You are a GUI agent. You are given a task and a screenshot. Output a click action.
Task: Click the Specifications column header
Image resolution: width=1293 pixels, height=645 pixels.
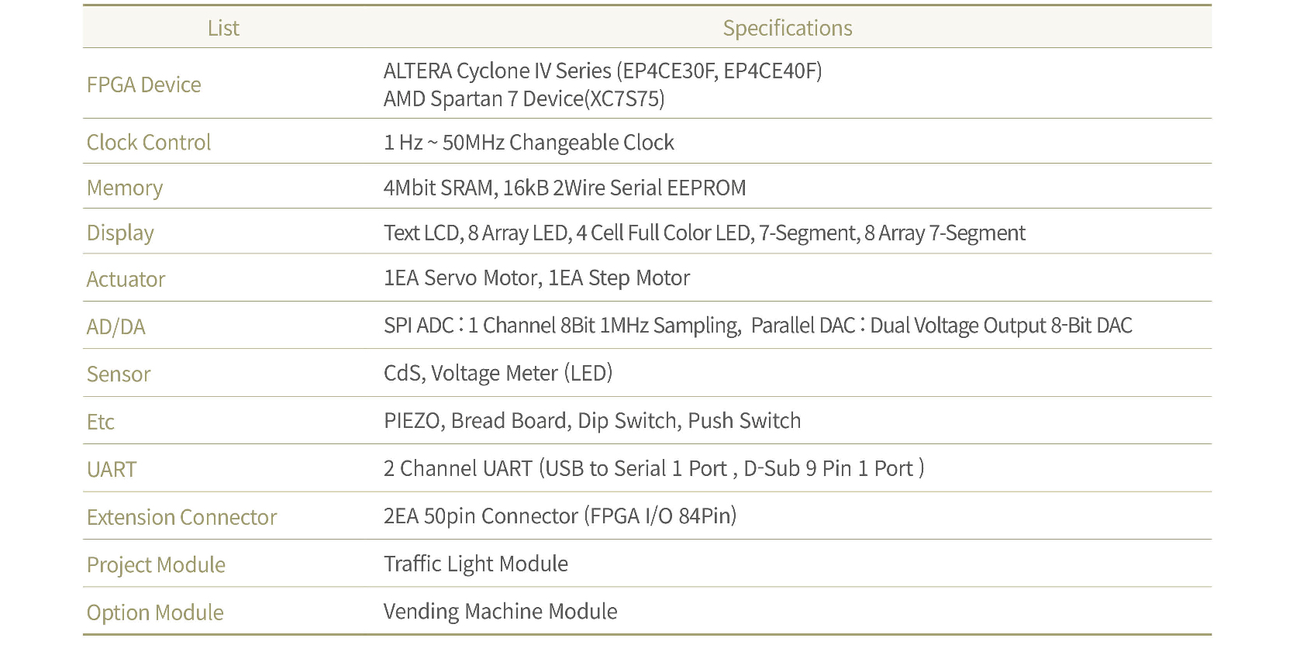click(787, 28)
